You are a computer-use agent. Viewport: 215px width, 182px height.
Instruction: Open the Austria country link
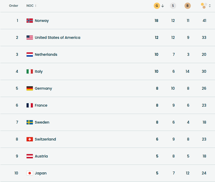tap(41, 156)
